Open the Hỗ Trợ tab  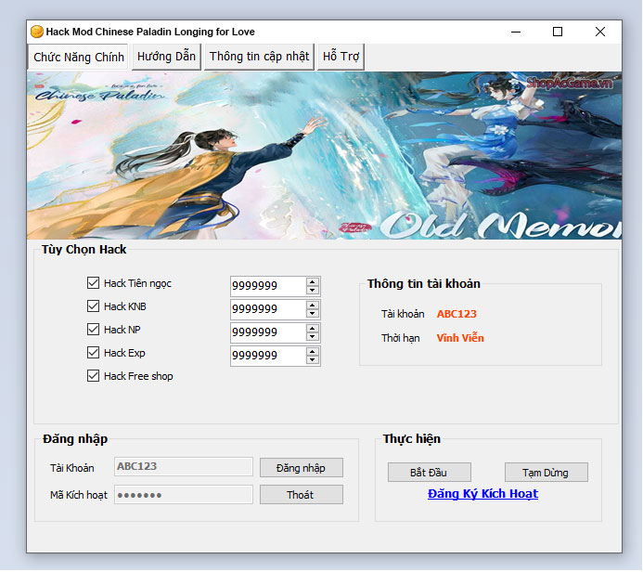pyautogui.click(x=341, y=57)
